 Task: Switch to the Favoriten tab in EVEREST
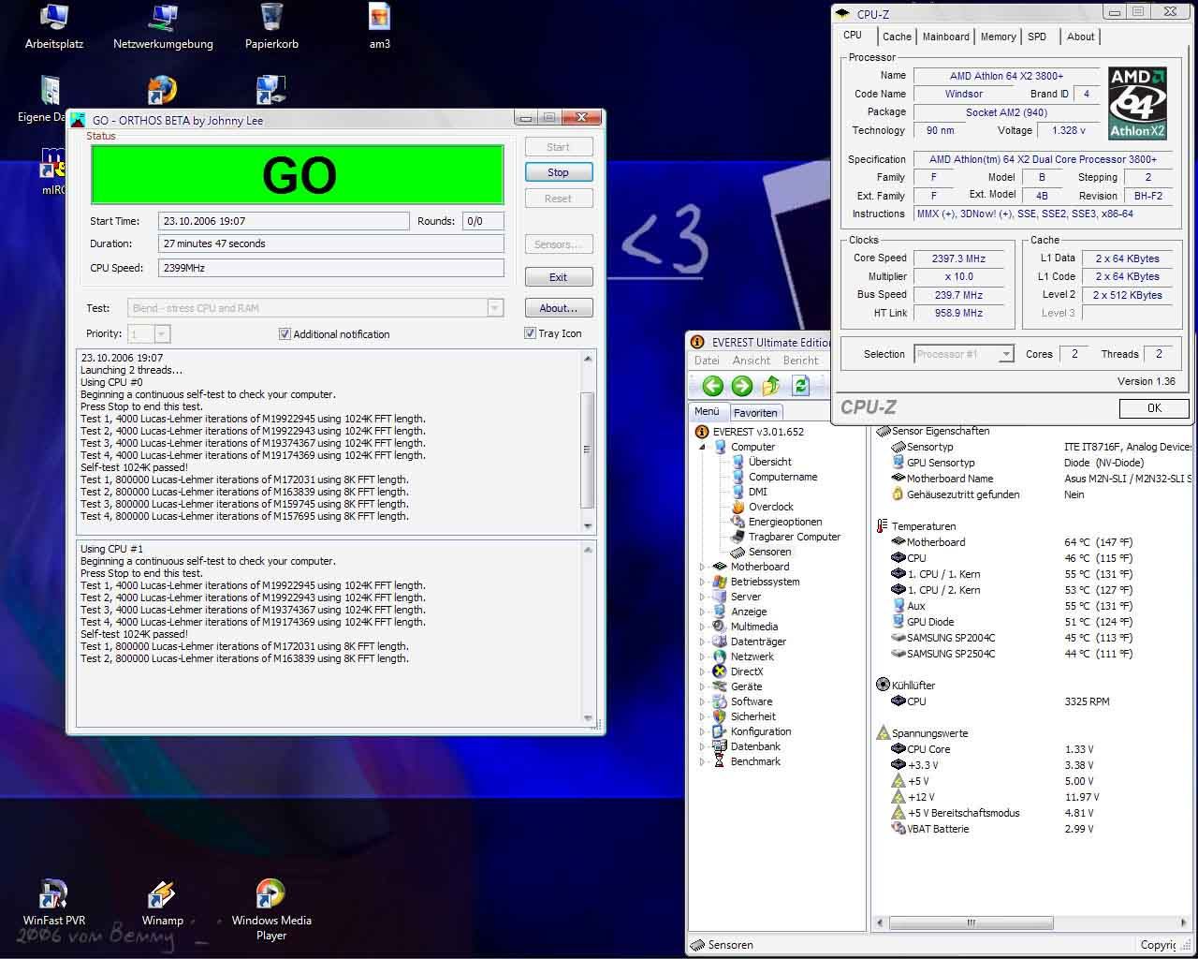coord(755,412)
